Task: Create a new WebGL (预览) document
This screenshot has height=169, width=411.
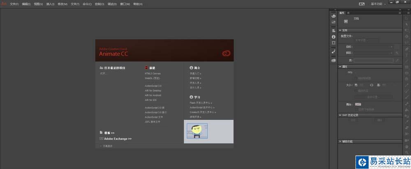Action: click(x=152, y=78)
